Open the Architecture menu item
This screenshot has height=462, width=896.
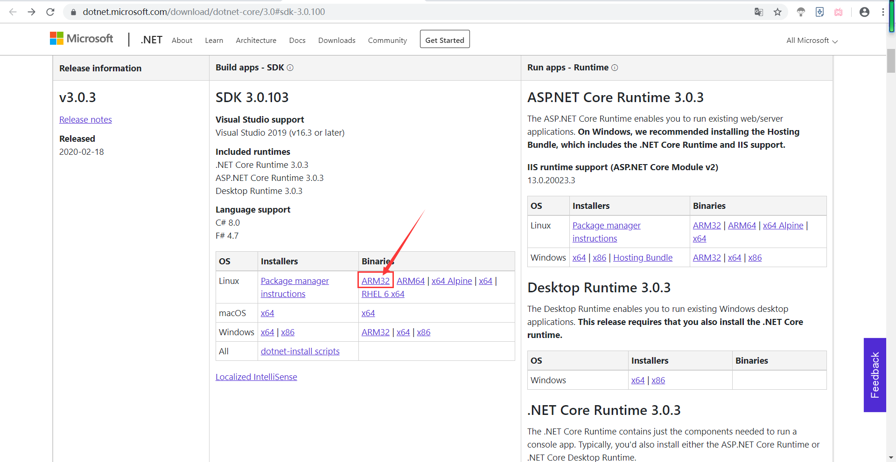click(x=256, y=41)
